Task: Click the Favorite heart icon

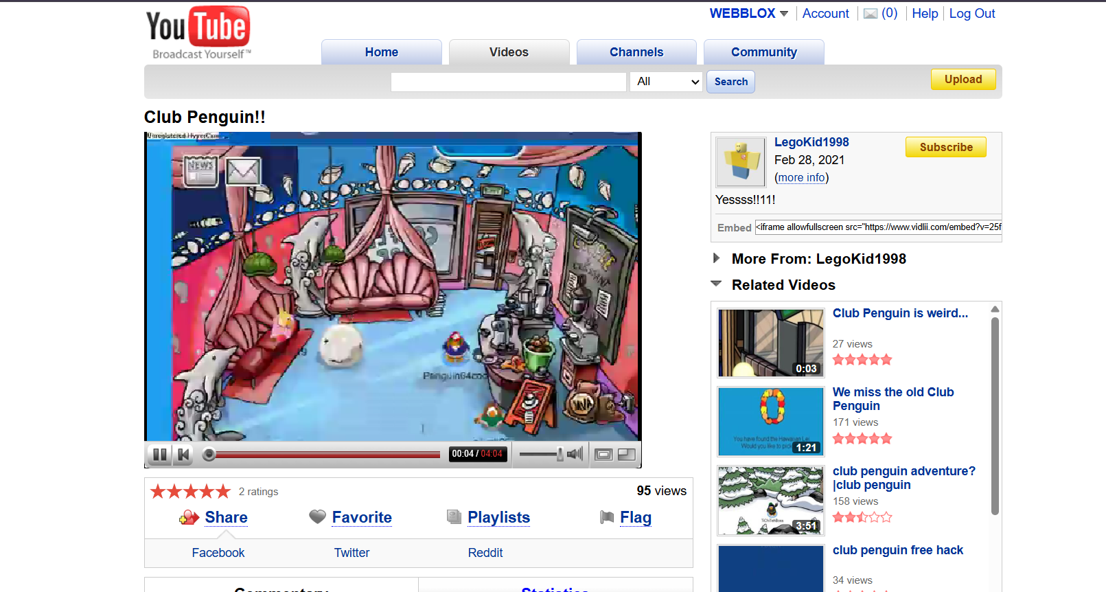Action: tap(317, 516)
